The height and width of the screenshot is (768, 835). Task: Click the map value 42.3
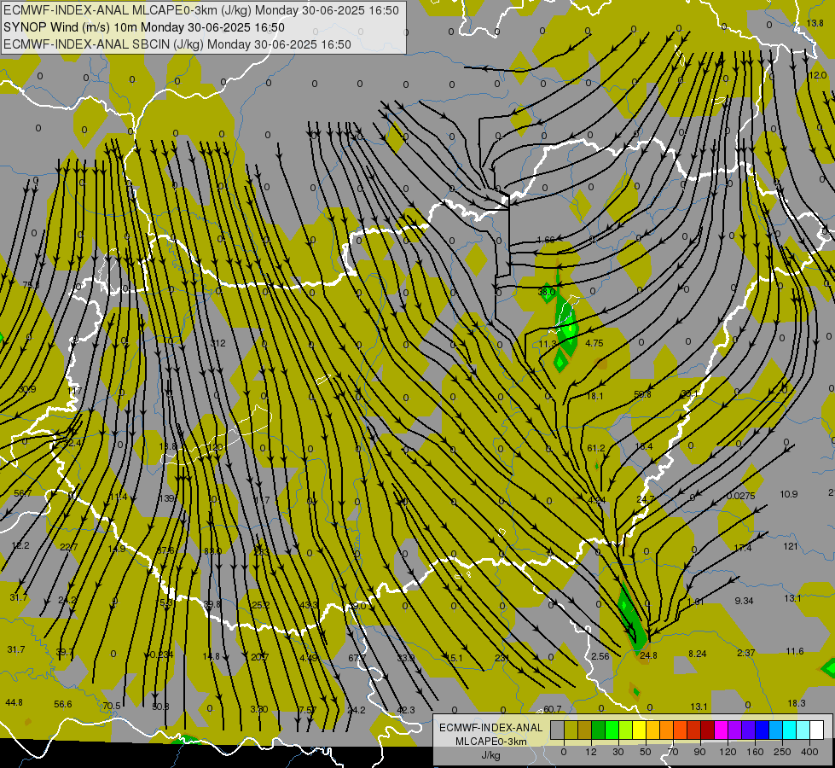[x=406, y=710]
